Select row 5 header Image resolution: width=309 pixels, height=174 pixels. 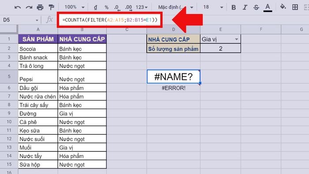[9, 76]
